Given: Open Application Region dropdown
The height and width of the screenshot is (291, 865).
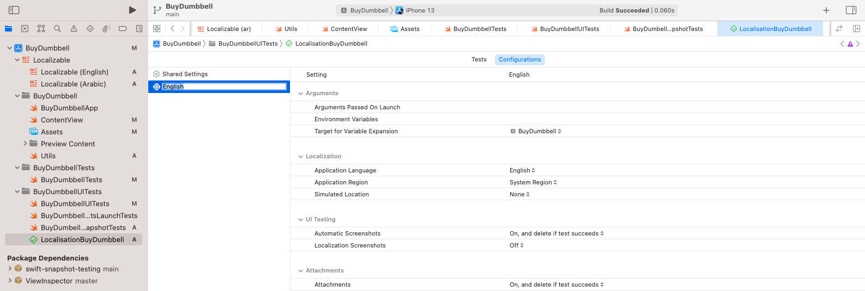Looking at the screenshot, I should coord(533,182).
